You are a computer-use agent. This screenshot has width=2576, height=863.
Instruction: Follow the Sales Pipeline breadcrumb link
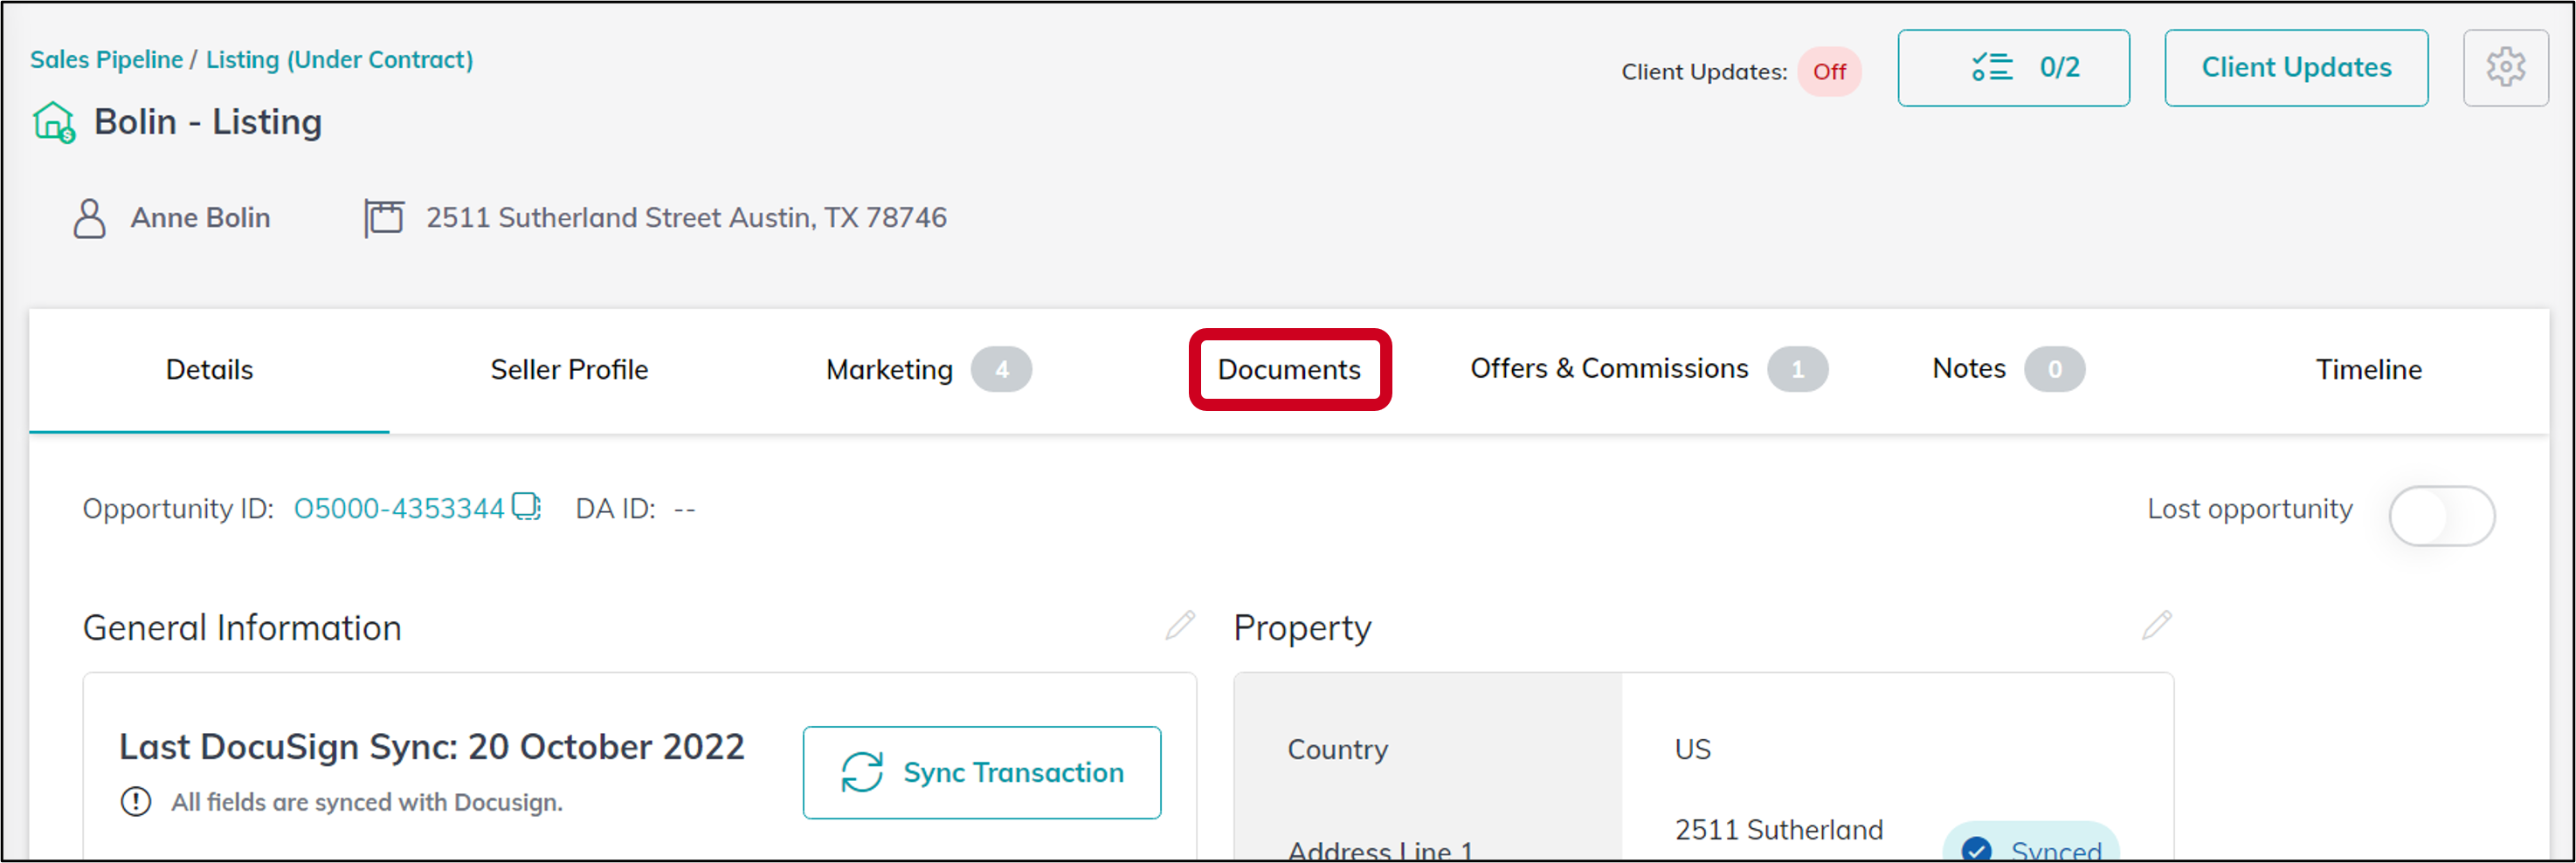(106, 60)
